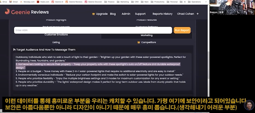Click the Main folder icon
Image resolution: width=255 pixels, height=113 pixels.
(x=142, y=2)
